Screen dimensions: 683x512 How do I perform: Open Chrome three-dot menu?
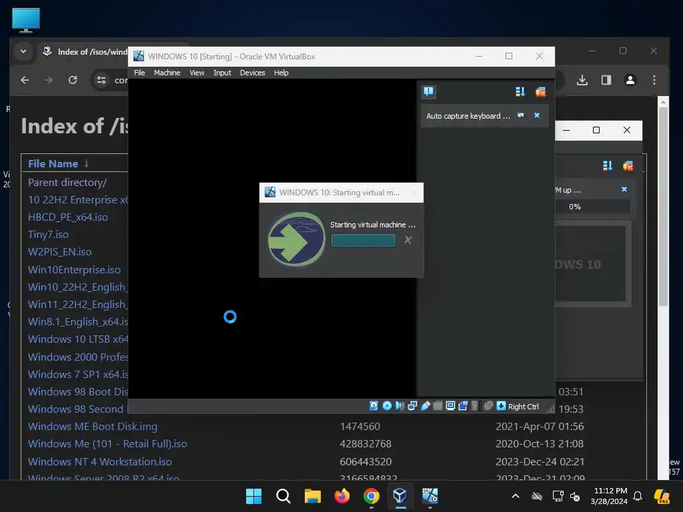click(654, 80)
